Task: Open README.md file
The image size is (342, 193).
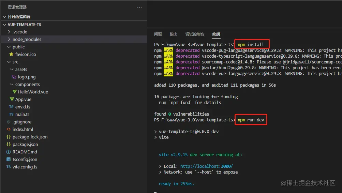Action: [x=25, y=152]
